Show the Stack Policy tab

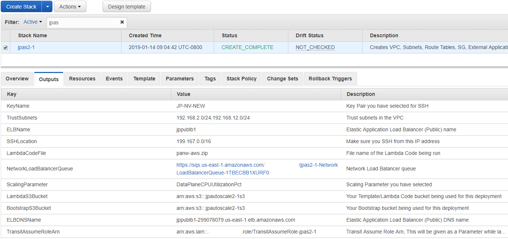[241, 79]
